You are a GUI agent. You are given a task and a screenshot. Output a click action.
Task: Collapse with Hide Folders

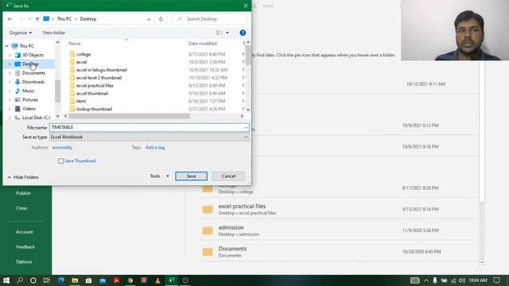pos(23,177)
